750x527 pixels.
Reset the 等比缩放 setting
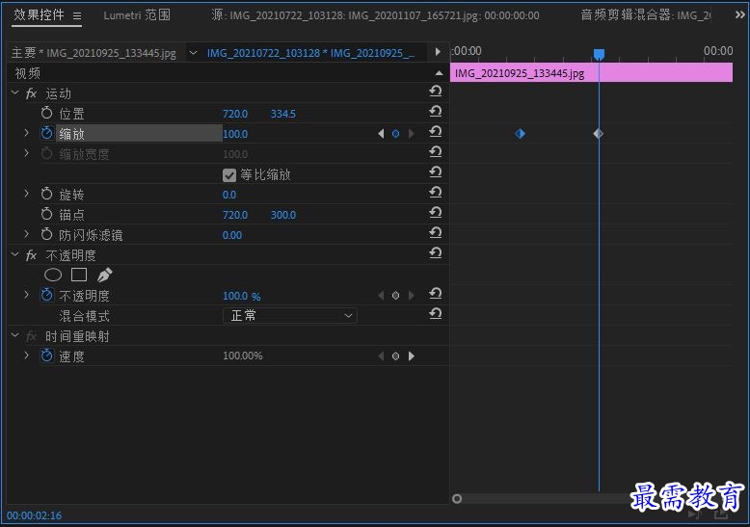pyautogui.click(x=436, y=172)
